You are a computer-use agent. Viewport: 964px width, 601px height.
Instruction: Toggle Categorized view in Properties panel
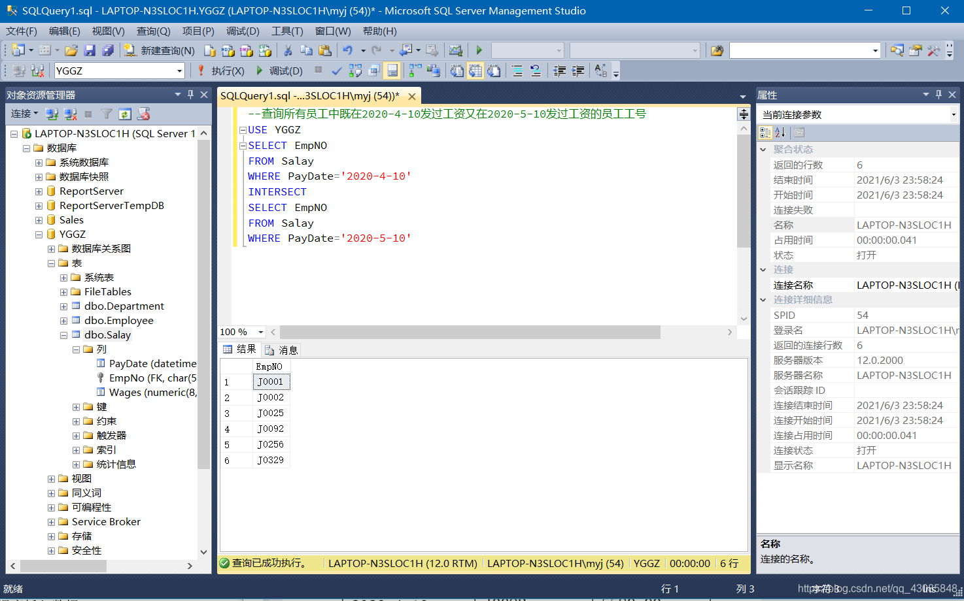coord(765,133)
